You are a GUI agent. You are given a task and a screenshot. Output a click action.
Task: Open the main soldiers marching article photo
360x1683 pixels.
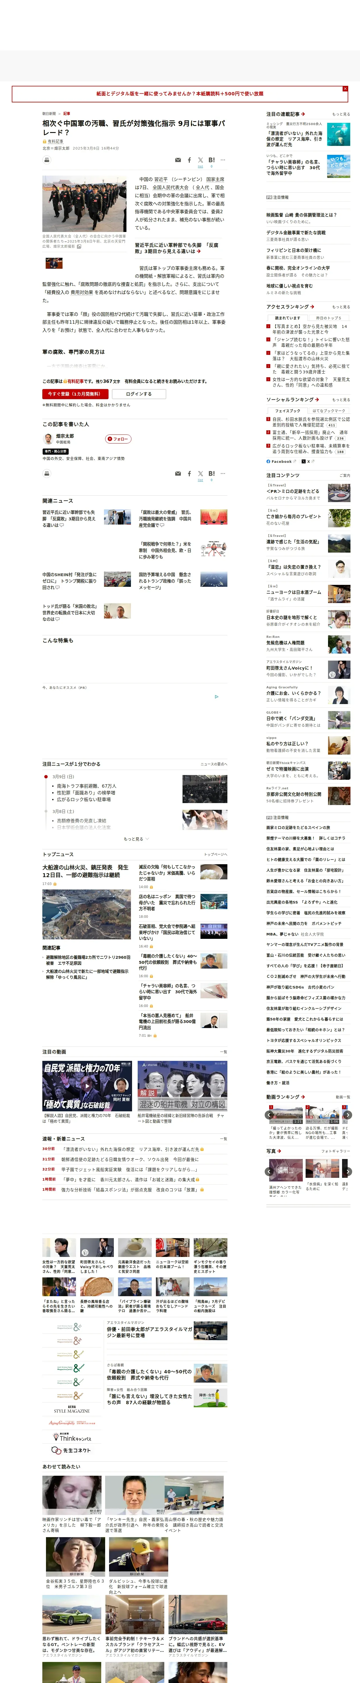84,204
